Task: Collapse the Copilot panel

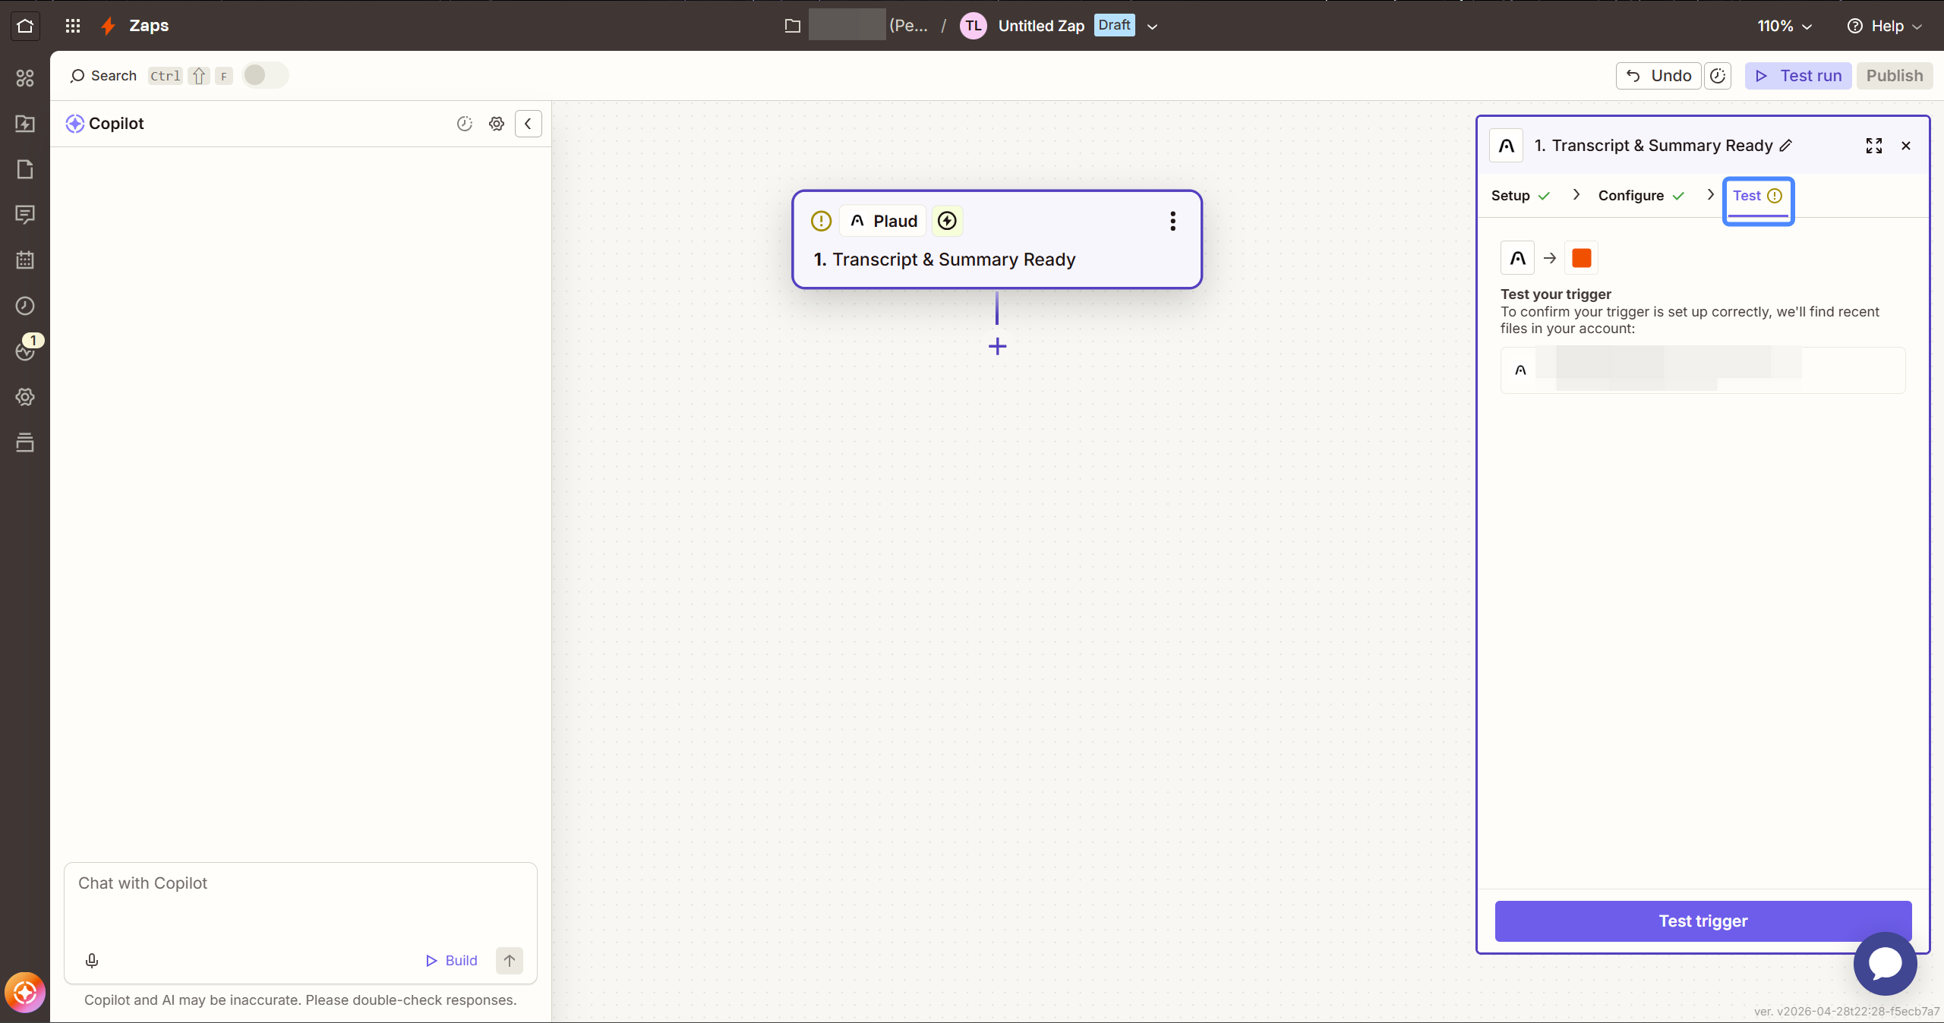Action: click(529, 124)
